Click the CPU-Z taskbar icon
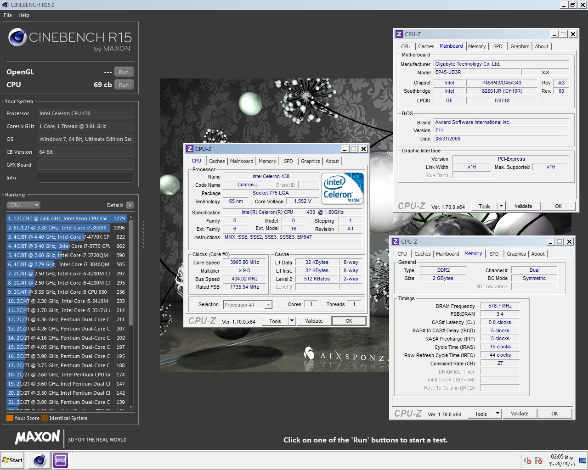This screenshot has width=588, height=470. [61, 460]
